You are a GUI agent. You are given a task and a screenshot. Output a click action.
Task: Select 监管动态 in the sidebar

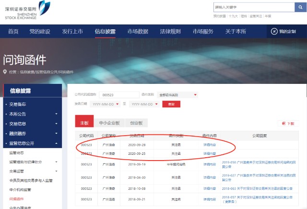[17, 152]
